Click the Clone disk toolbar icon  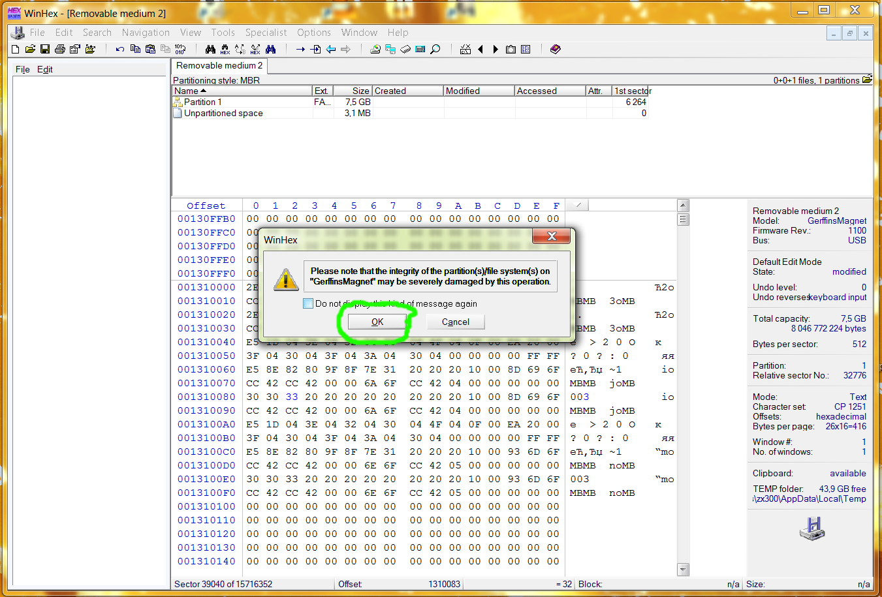point(390,49)
